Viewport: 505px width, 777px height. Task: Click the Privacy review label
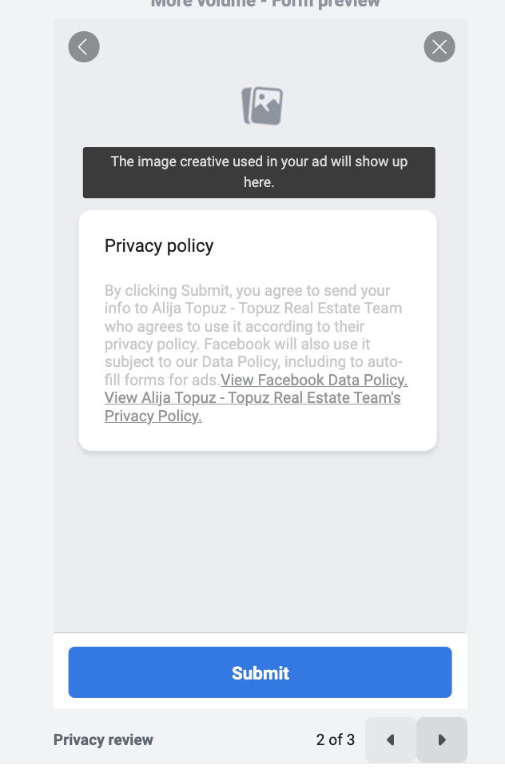pyautogui.click(x=103, y=740)
